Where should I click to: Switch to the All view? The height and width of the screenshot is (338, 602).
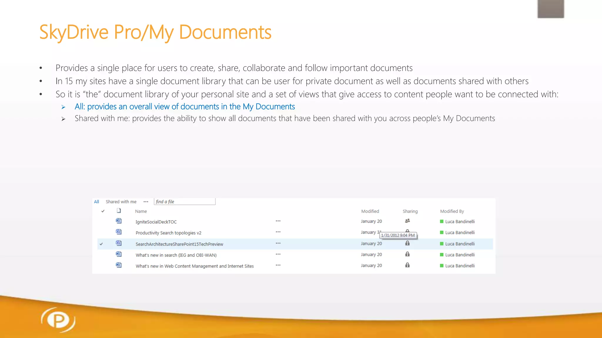point(96,202)
